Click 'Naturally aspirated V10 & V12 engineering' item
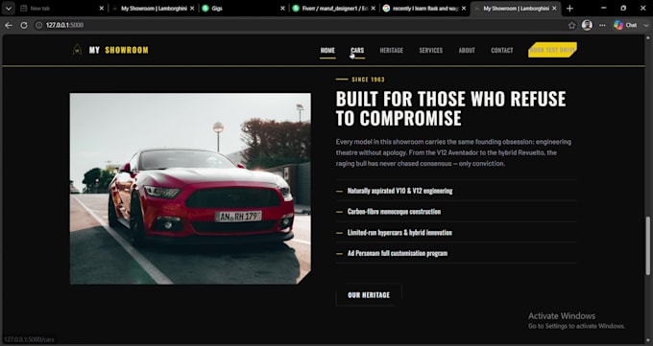Image resolution: width=653 pixels, height=346 pixels. [x=399, y=191]
